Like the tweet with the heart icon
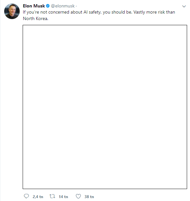Image resolution: width=190 pixels, height=201 pixels. (78, 196)
